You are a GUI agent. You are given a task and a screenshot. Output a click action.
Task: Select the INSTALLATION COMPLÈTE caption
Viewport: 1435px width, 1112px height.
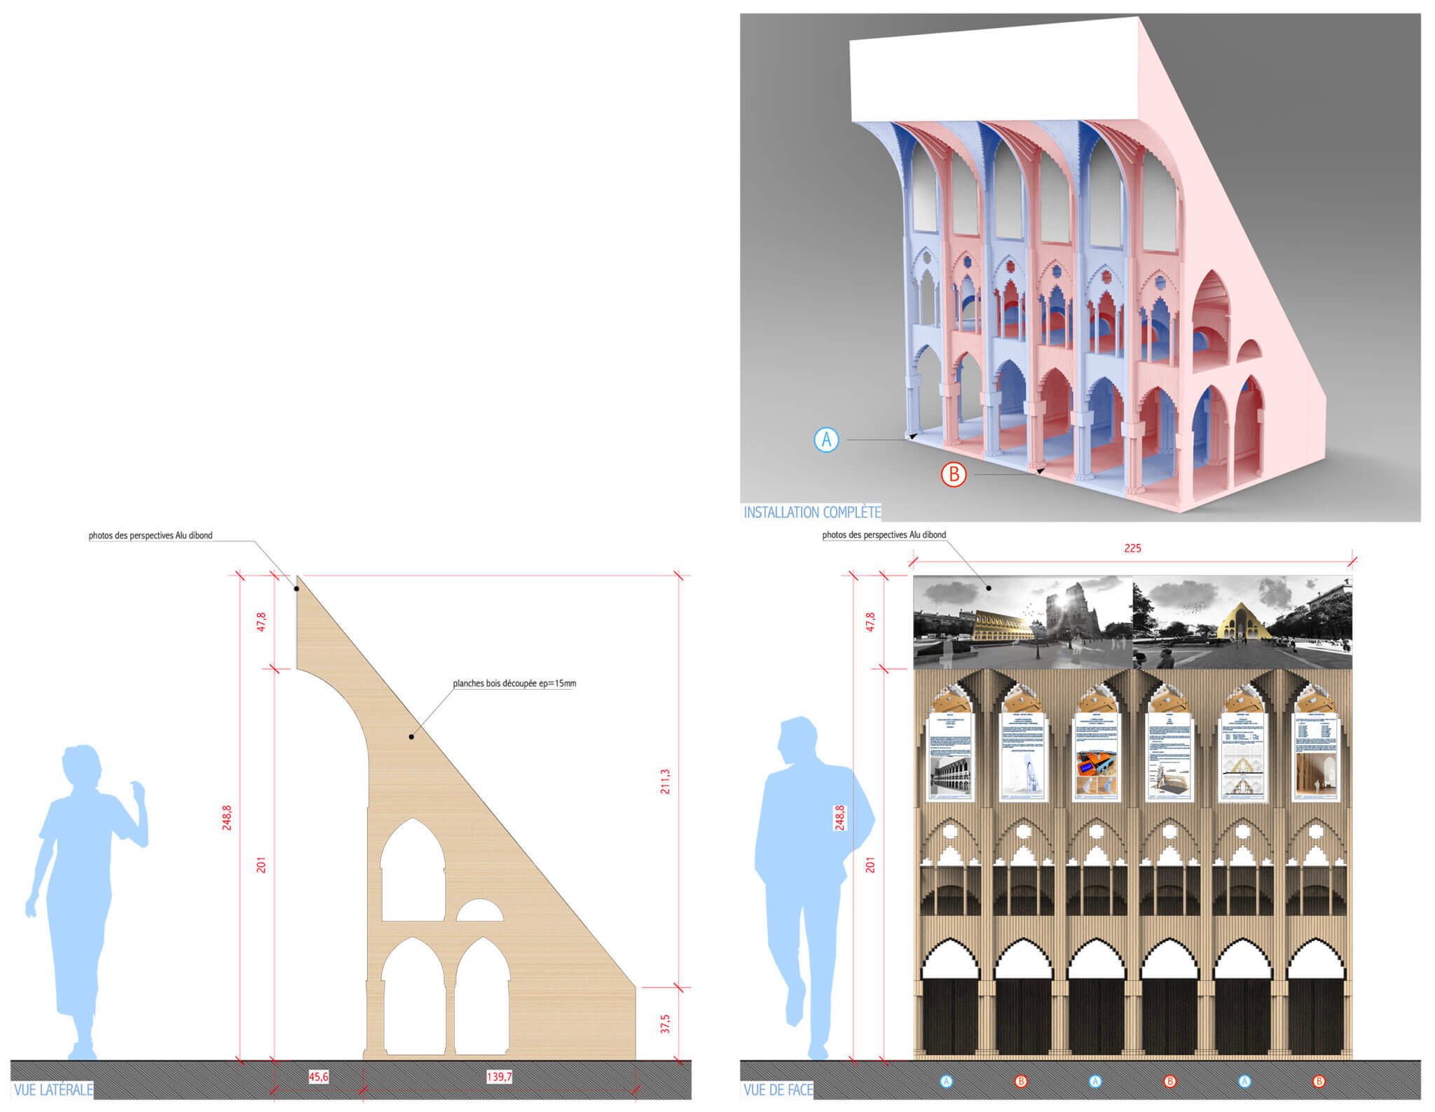[811, 513]
